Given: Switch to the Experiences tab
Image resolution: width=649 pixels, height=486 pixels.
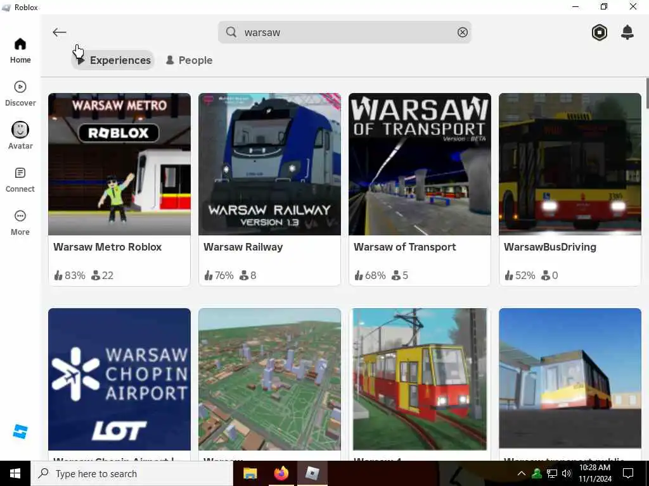Looking at the screenshot, I should [x=113, y=60].
